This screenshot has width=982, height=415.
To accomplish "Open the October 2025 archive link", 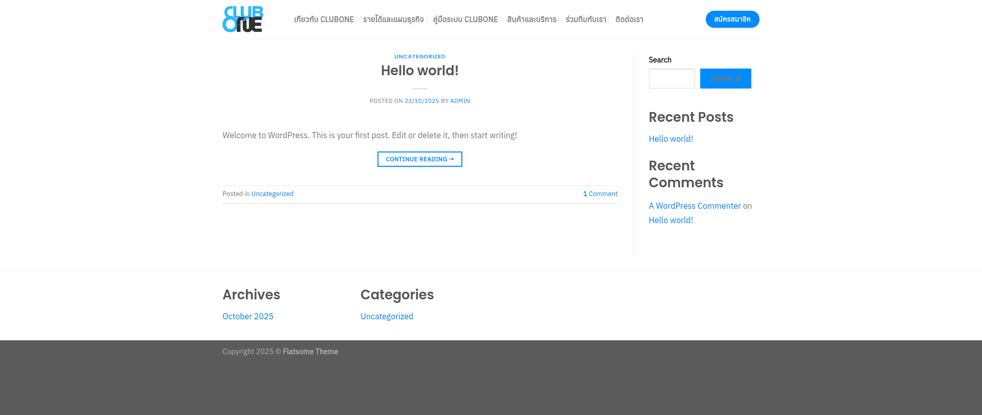I will [248, 316].
